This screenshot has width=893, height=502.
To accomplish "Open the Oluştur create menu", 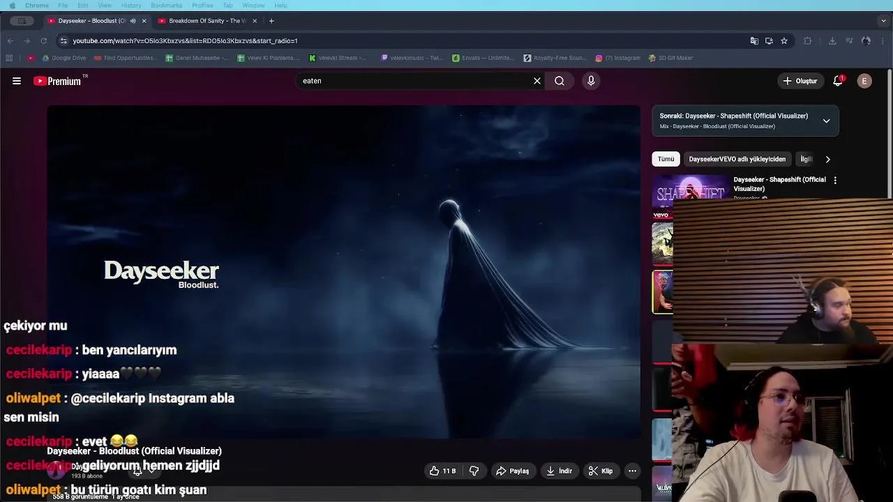I will [800, 81].
